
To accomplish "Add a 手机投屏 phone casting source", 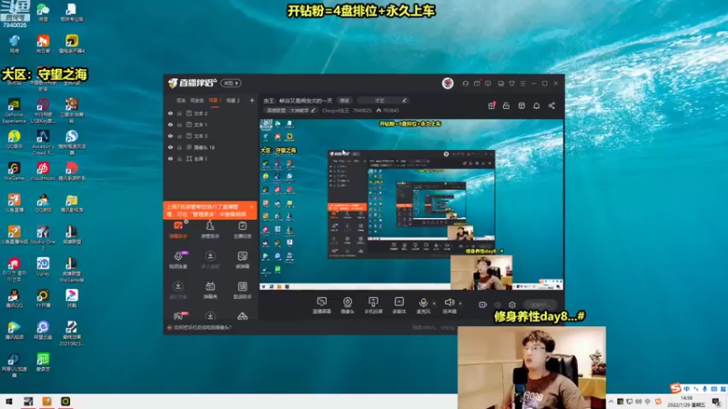I will (x=373, y=305).
